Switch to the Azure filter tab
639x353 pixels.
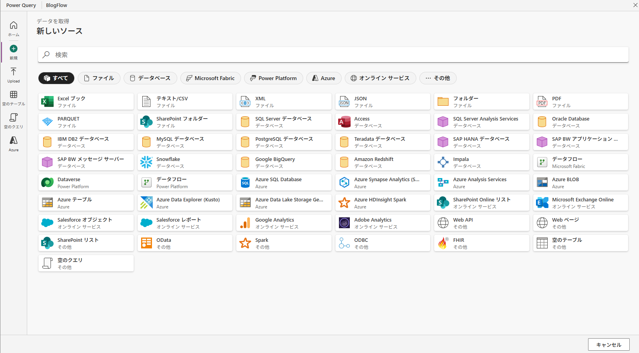tap(324, 78)
